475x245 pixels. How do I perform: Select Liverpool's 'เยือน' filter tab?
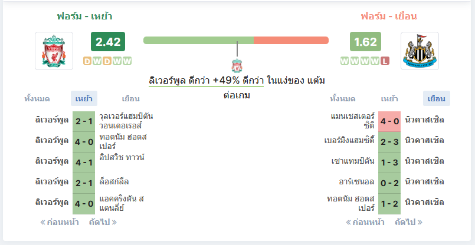pos(130,98)
